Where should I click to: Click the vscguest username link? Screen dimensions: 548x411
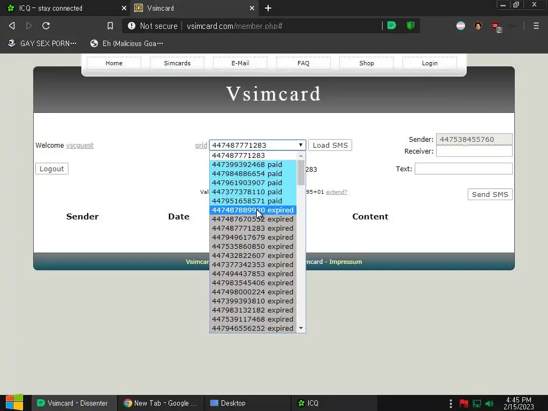[x=80, y=146]
